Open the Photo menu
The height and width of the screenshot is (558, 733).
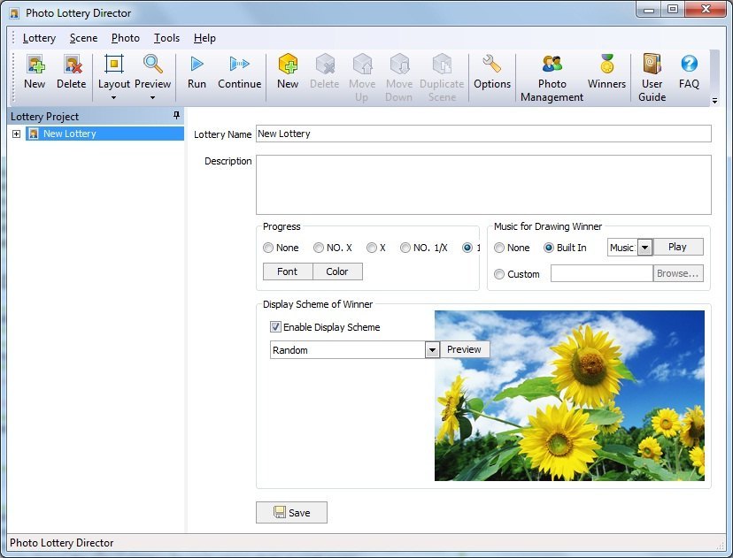tap(126, 38)
